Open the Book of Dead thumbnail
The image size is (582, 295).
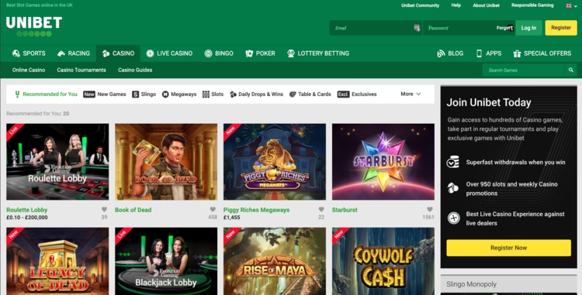(166, 162)
